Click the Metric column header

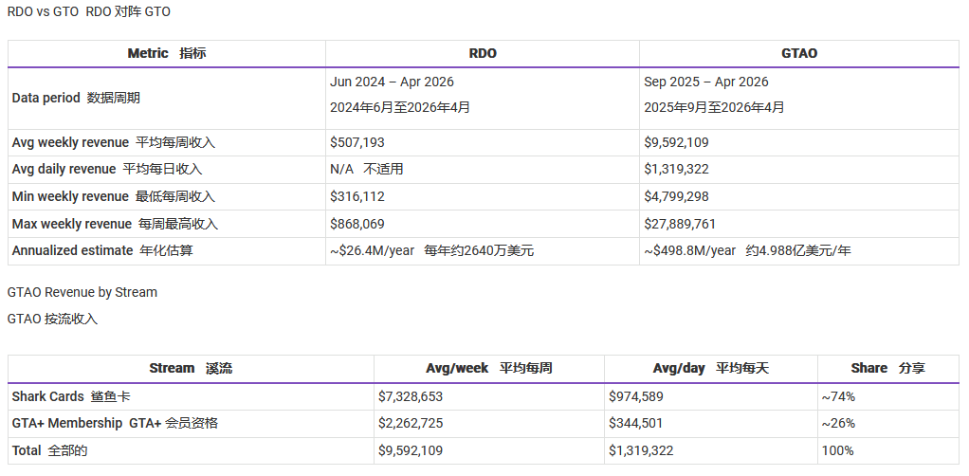click(166, 53)
